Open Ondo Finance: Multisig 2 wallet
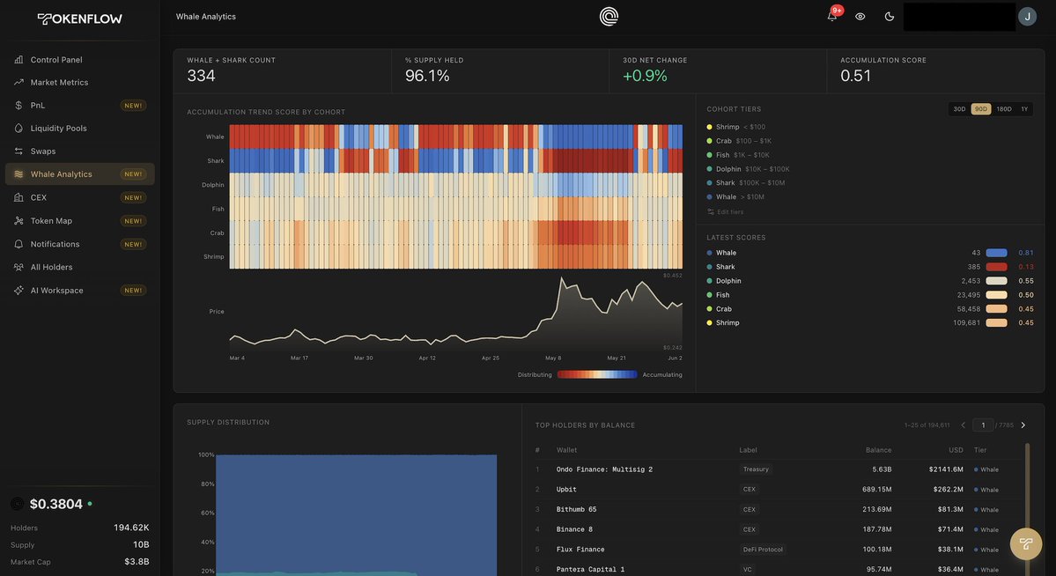 pyautogui.click(x=604, y=469)
